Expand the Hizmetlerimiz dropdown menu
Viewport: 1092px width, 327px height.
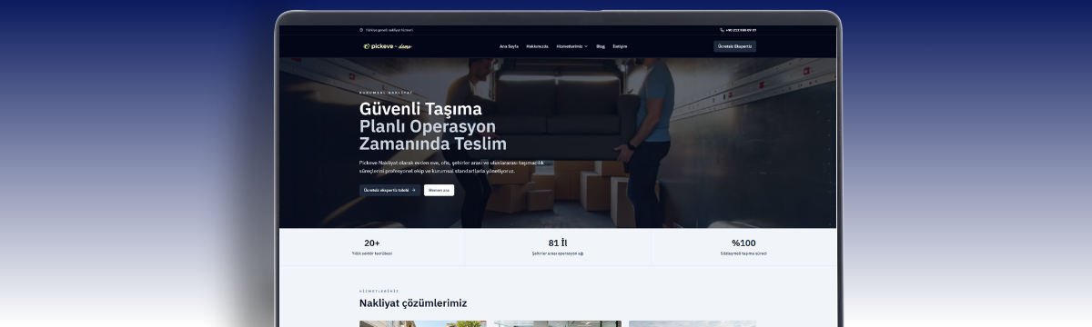(571, 46)
